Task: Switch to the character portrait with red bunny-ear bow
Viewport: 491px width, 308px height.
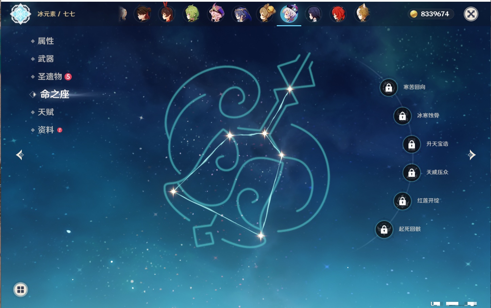Action: coord(167,14)
